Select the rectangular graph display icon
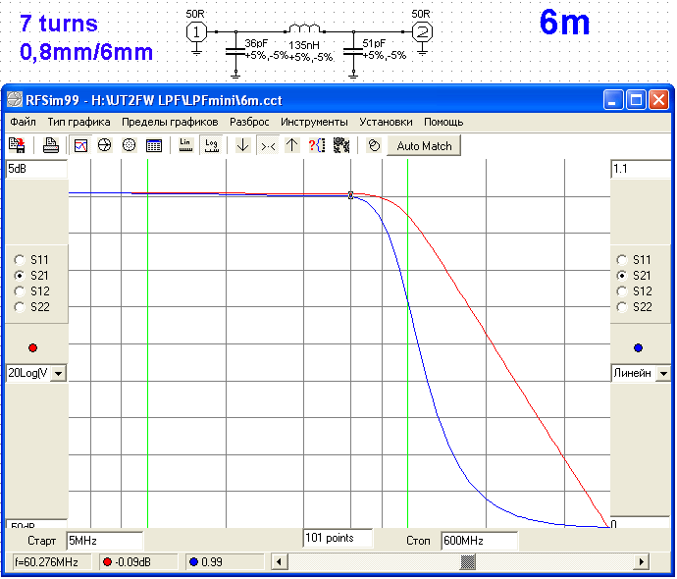The width and height of the screenshot is (677, 579). click(x=81, y=145)
